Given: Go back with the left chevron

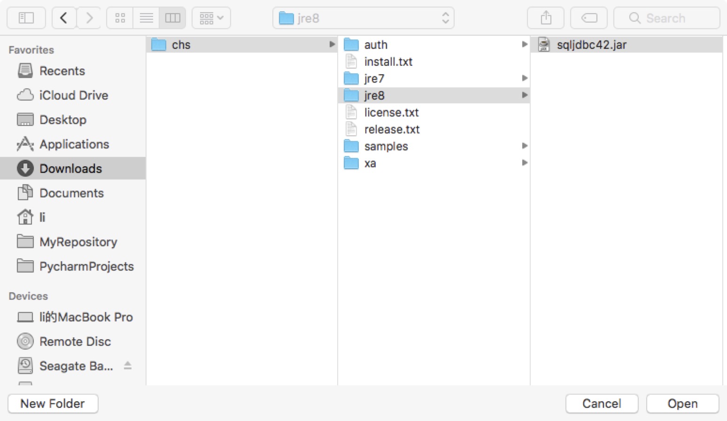Looking at the screenshot, I should 64,18.
